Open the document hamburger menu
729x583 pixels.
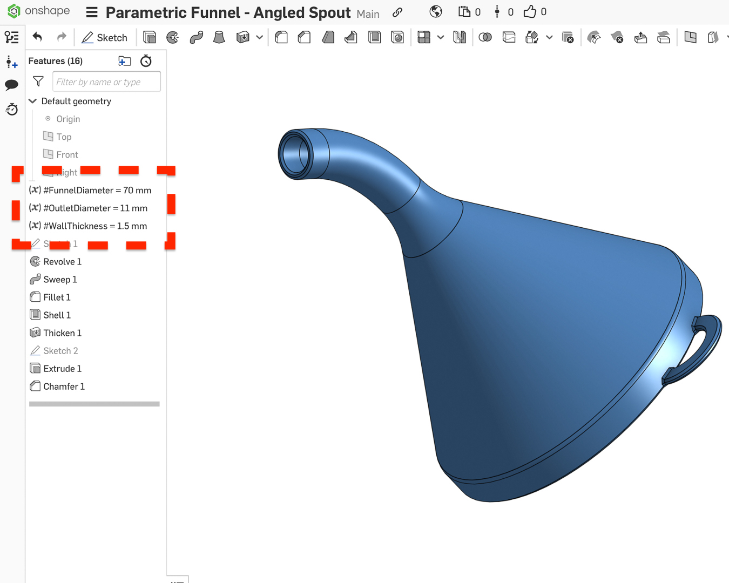pyautogui.click(x=91, y=12)
